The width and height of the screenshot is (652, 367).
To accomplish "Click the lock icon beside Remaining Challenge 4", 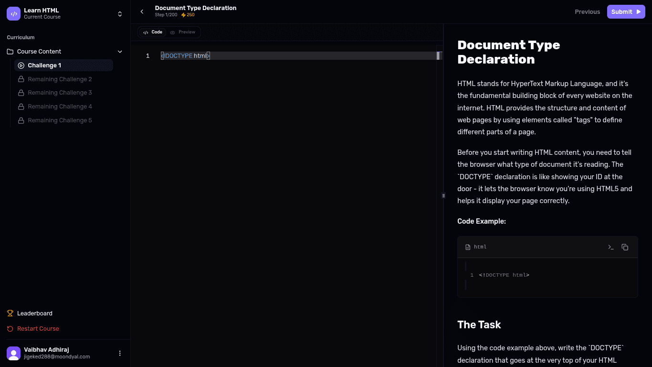I will tap(21, 107).
